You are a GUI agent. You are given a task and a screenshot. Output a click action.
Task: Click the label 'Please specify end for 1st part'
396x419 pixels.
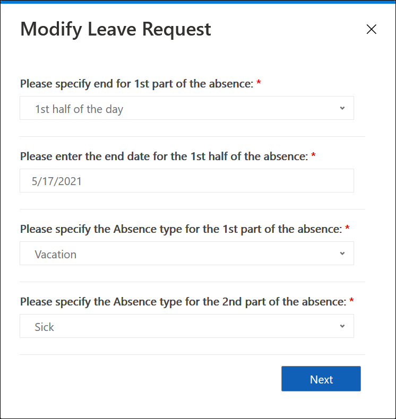(x=136, y=84)
